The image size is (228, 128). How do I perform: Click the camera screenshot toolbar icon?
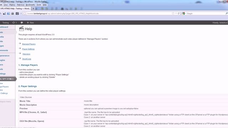pos(17,14)
